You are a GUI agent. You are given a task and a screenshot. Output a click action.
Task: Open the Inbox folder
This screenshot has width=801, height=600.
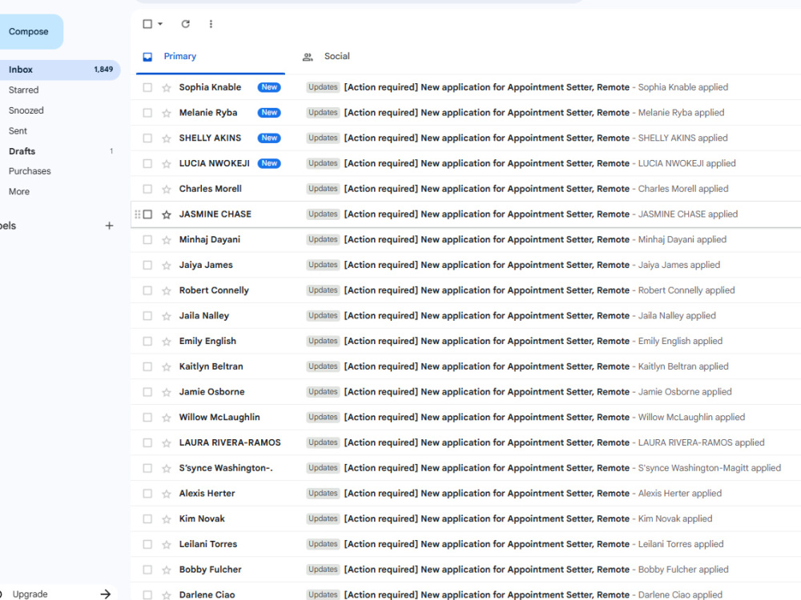pos(58,70)
